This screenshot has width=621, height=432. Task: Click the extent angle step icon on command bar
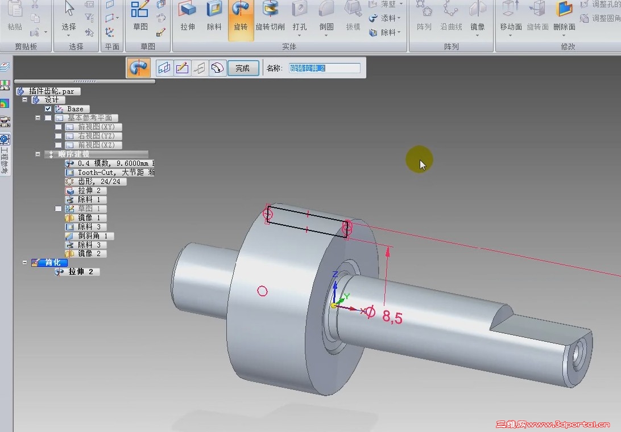pos(217,68)
